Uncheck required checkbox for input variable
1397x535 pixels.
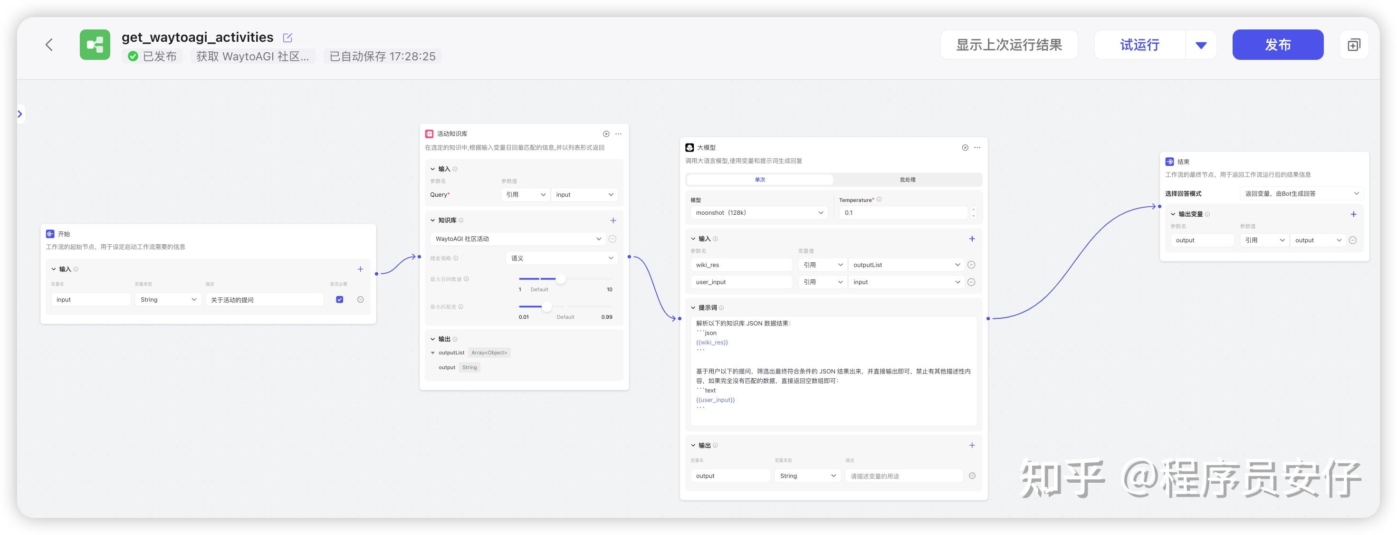pos(339,300)
